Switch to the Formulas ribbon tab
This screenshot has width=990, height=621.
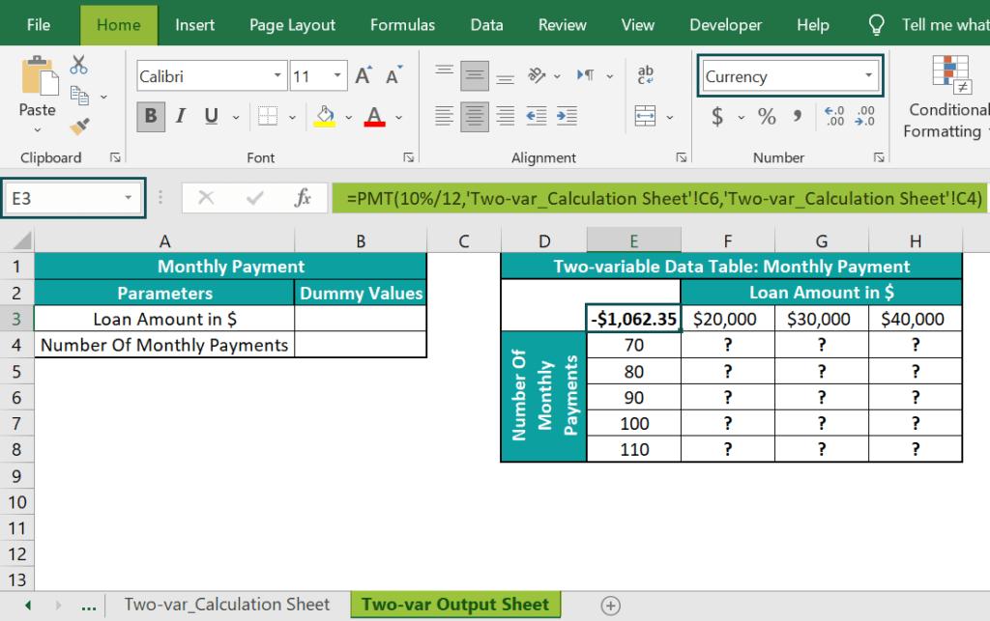tap(402, 25)
